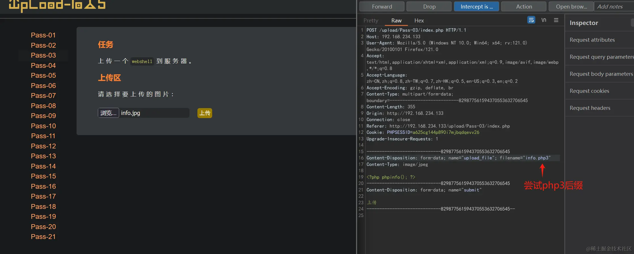Screen dimensions: 634x254
Task: Click the 上传 upload button
Action: pyautogui.click(x=205, y=113)
